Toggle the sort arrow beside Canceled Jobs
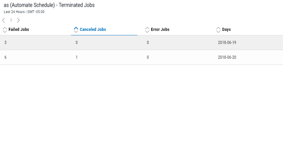 [x=76, y=30]
